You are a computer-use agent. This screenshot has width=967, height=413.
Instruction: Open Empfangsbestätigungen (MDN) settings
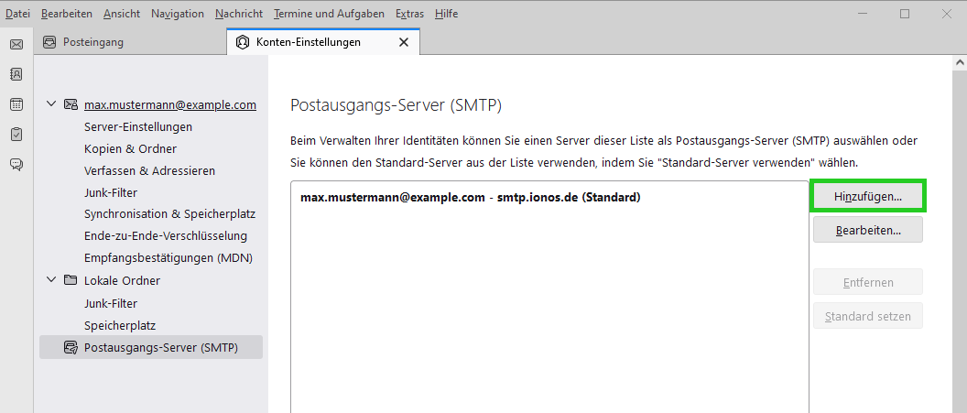click(168, 257)
